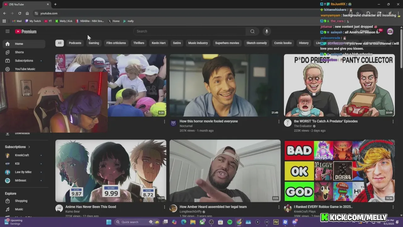Expand the Subscriptions section header
403x227 pixels.
click(18, 147)
